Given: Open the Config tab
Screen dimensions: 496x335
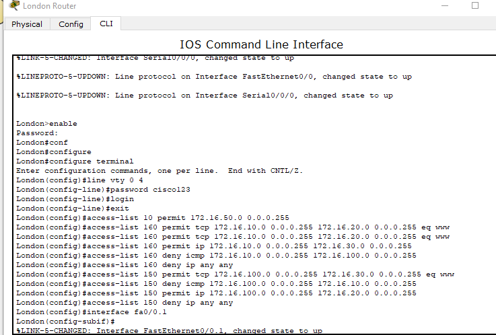Looking at the screenshot, I should tap(71, 24).
